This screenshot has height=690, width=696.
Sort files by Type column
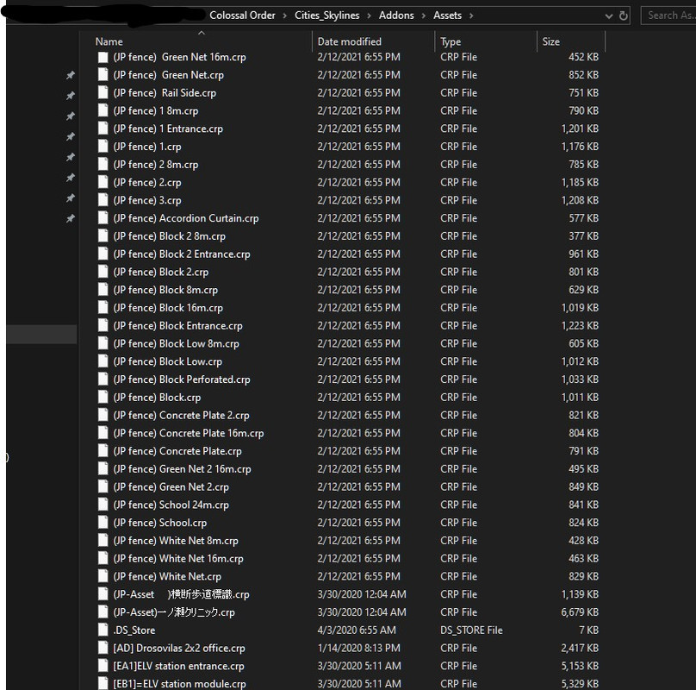pyautogui.click(x=451, y=41)
